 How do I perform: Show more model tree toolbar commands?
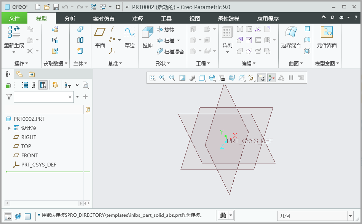pyautogui.click(x=77, y=85)
